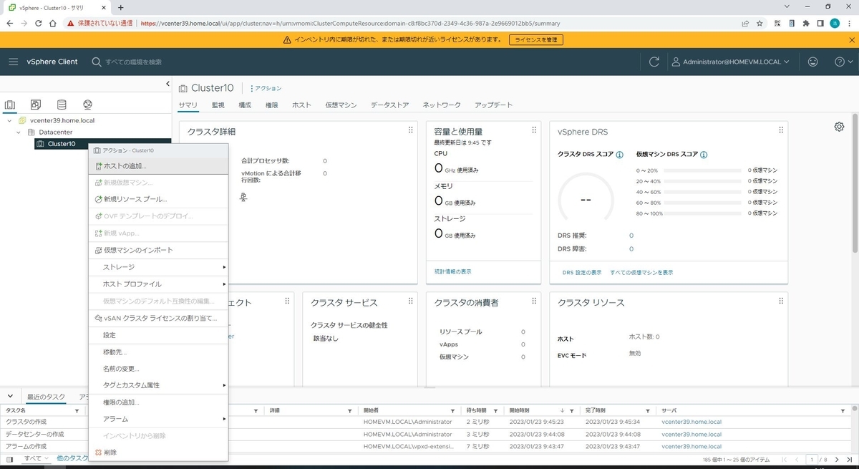Click info icon beside クラスタ DRS スコア
Screen dimensions: 859x469
click(619, 155)
